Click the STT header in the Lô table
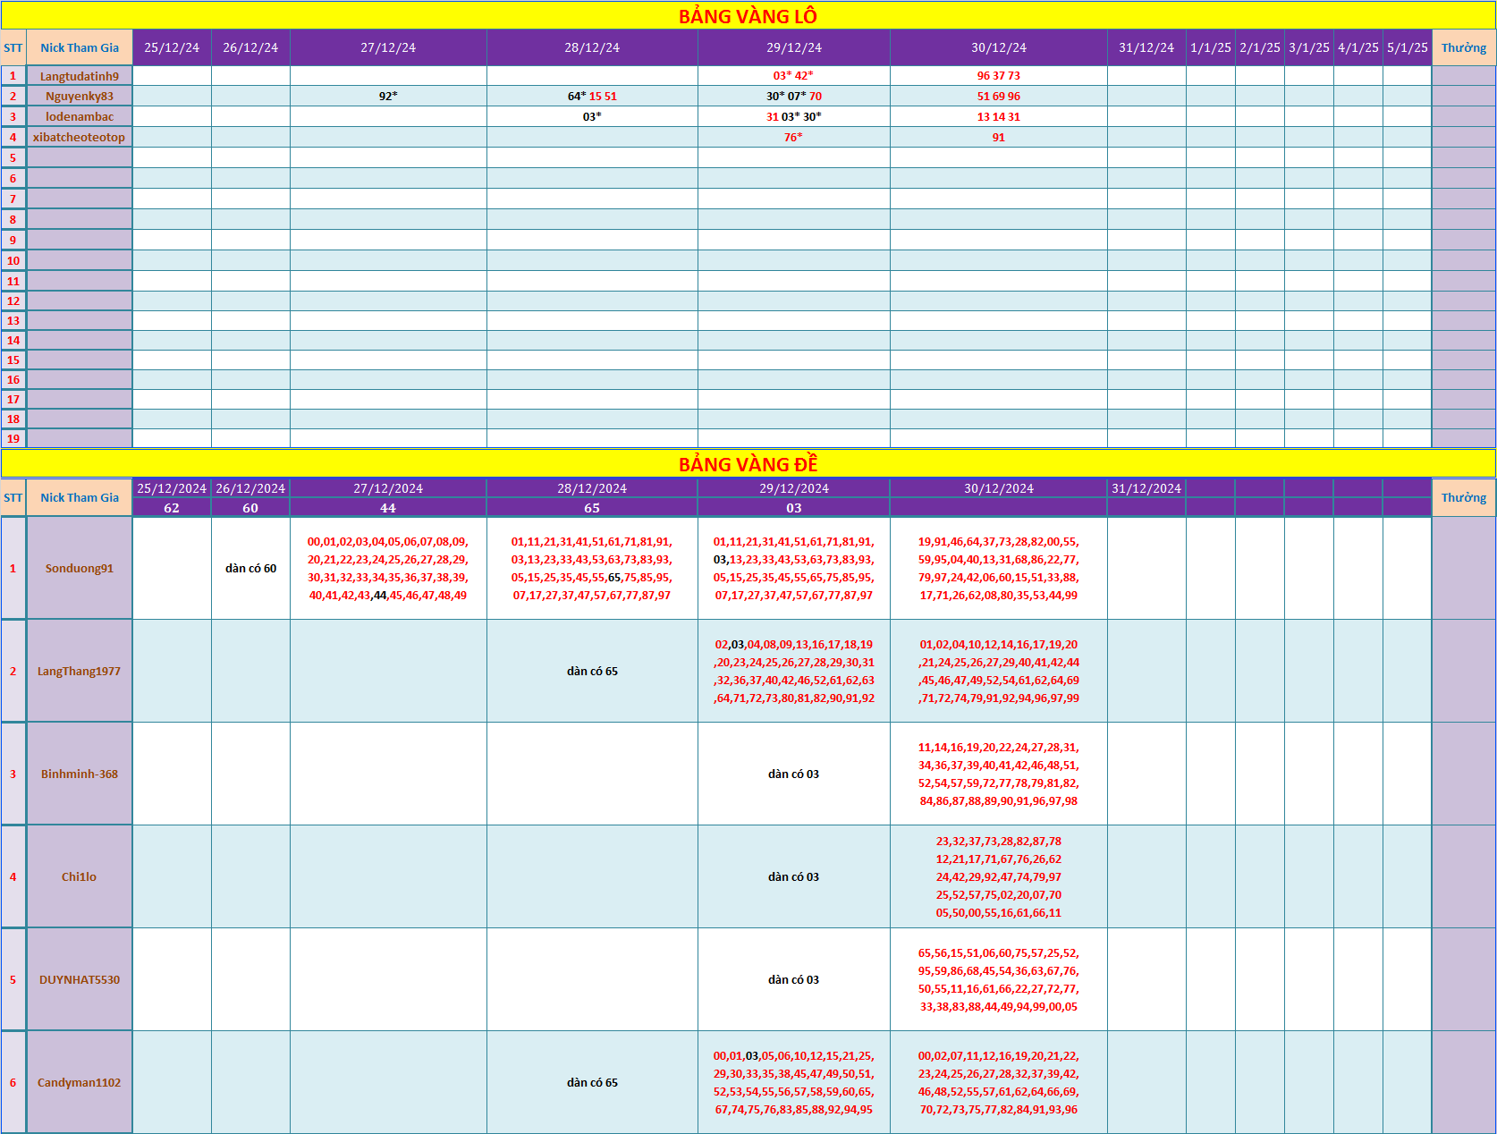This screenshot has height=1134, width=1497. click(x=13, y=47)
